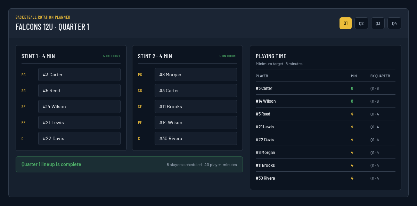Click 'Q1 · 8' for #14 Wilson's table row
This screenshot has width=417, height=206.
(375, 101)
